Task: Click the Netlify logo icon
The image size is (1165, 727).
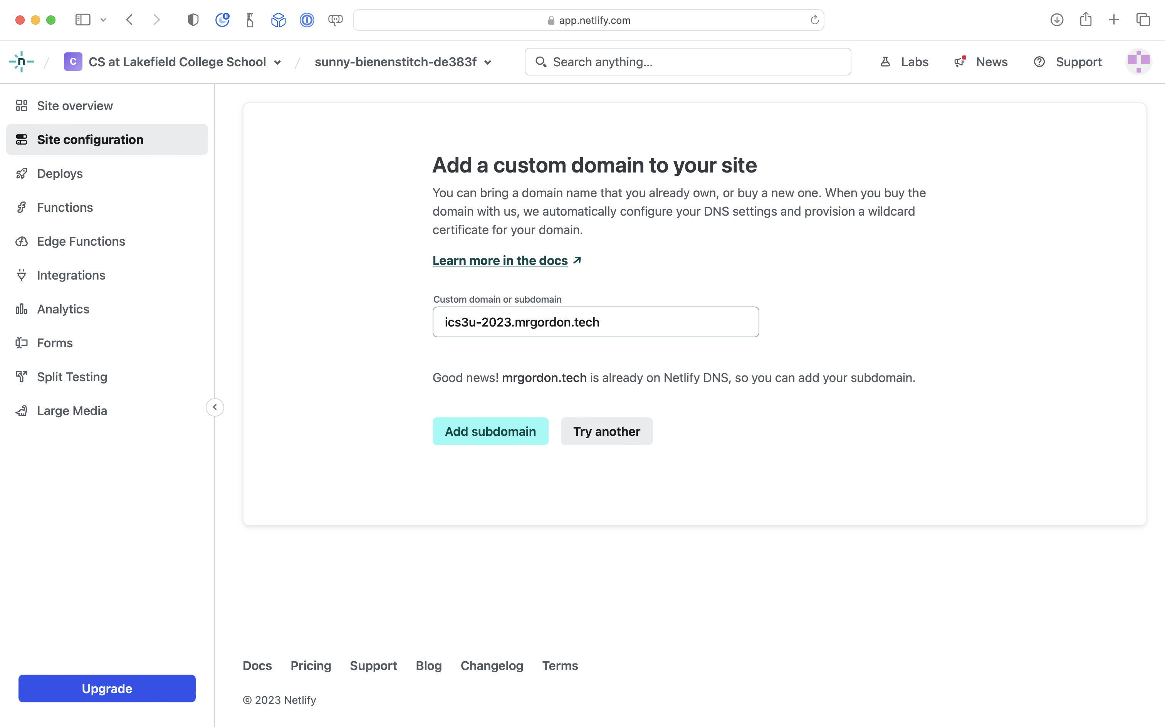Action: click(x=21, y=62)
